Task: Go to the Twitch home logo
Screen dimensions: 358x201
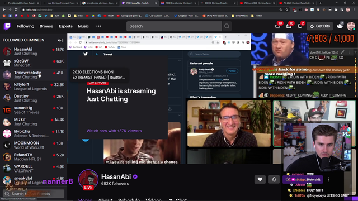Action: coord(7,26)
